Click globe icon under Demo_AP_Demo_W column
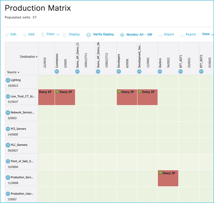Screen dimensions: 214x203 point(98,71)
